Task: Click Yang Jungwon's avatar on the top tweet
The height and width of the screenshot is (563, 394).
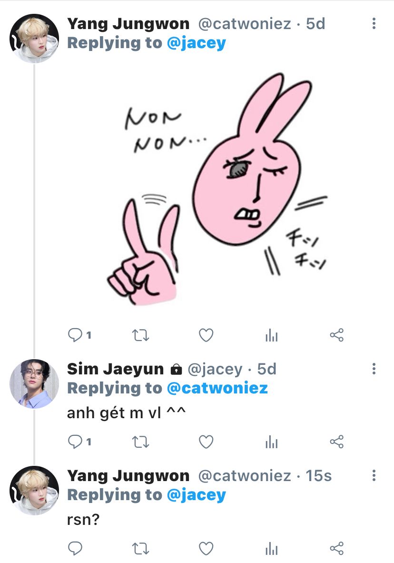Action: click(34, 38)
